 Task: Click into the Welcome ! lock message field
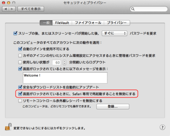pyautogui.click(x=65, y=78)
